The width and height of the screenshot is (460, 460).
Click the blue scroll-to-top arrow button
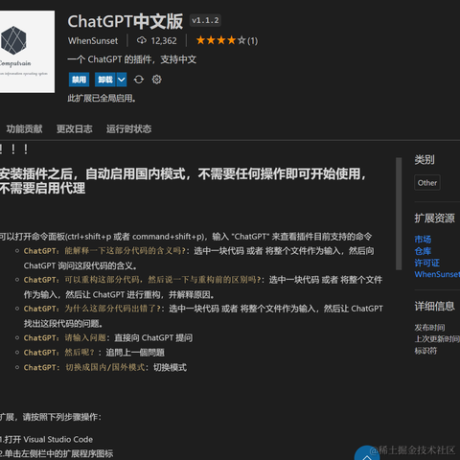[367, 453]
